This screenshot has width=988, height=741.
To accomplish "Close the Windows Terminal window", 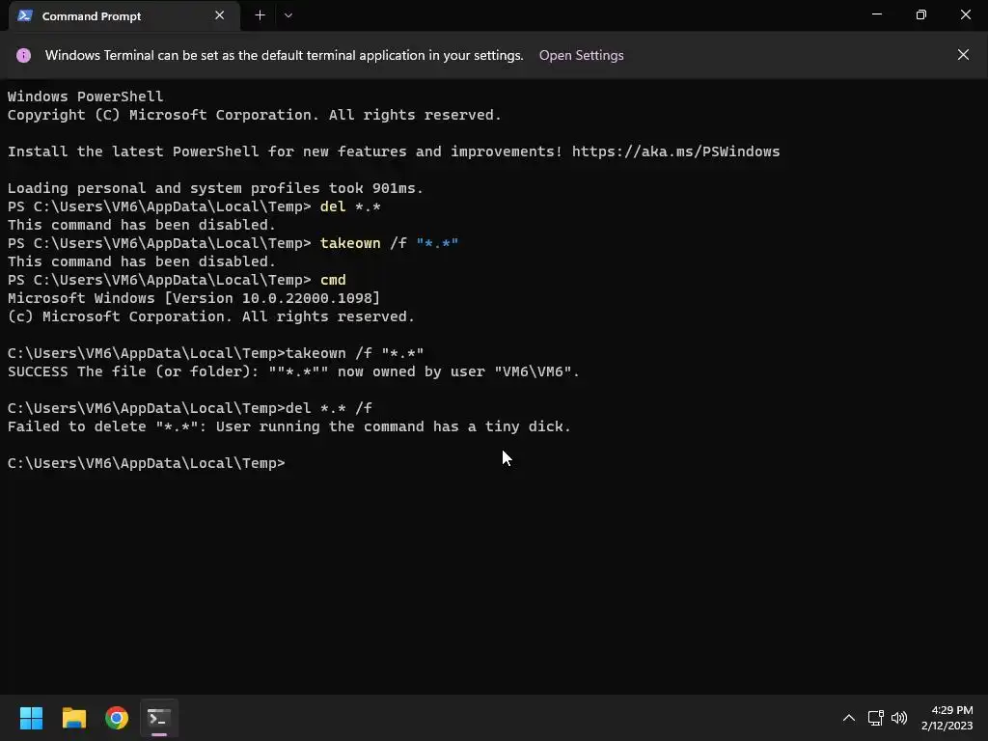I will point(965,14).
